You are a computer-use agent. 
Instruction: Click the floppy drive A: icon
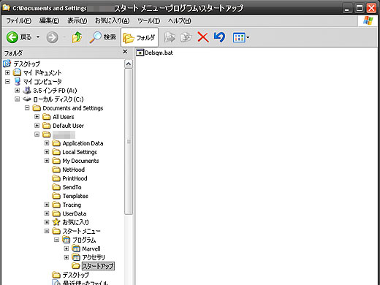pyautogui.click(x=27, y=91)
